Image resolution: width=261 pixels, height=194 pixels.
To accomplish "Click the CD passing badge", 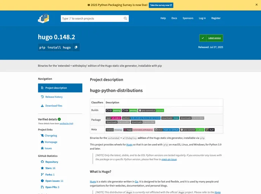I will coord(129,110).
